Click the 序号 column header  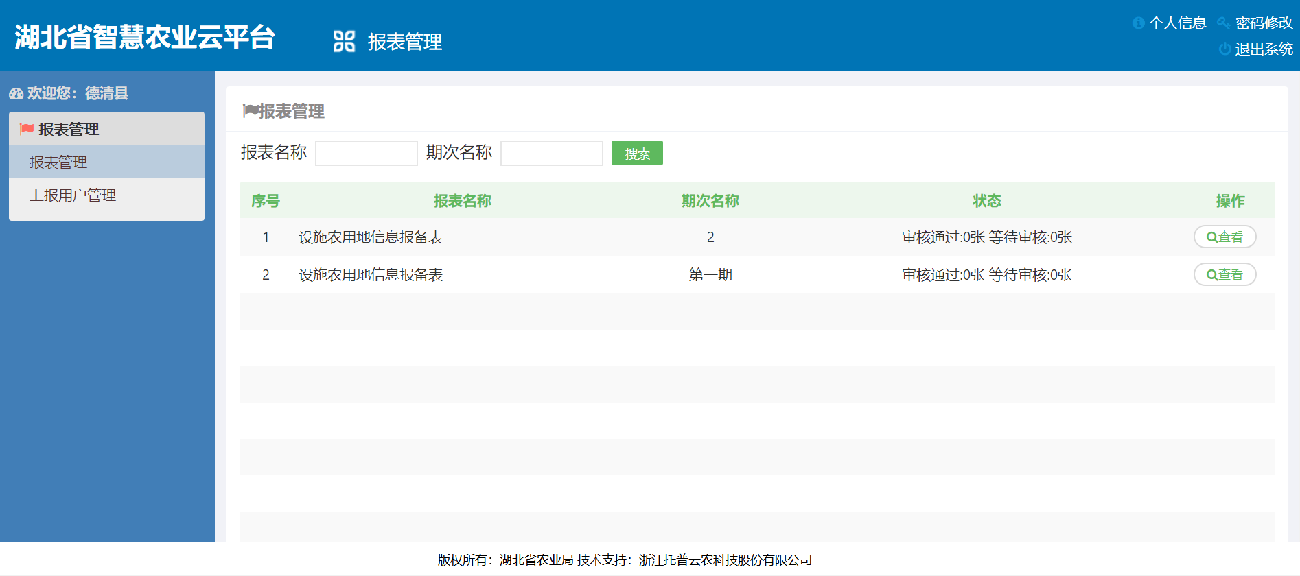coord(266,201)
